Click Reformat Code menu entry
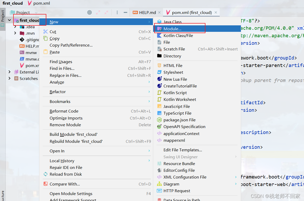This screenshot has width=304, height=201. tap(97, 111)
